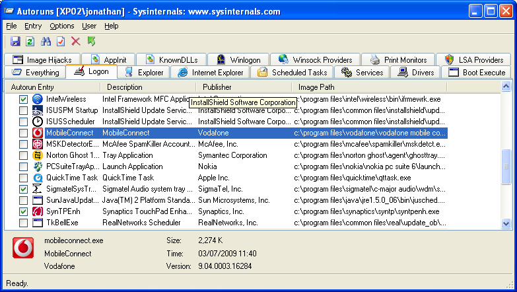Open the File menu

[11, 26]
